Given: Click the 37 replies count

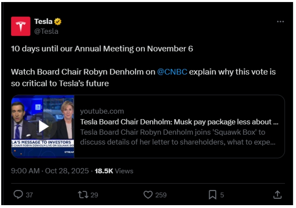Looking at the screenshot, I should click(x=29, y=195).
